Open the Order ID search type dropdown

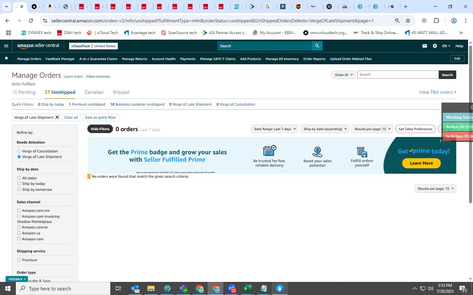pyautogui.click(x=343, y=75)
